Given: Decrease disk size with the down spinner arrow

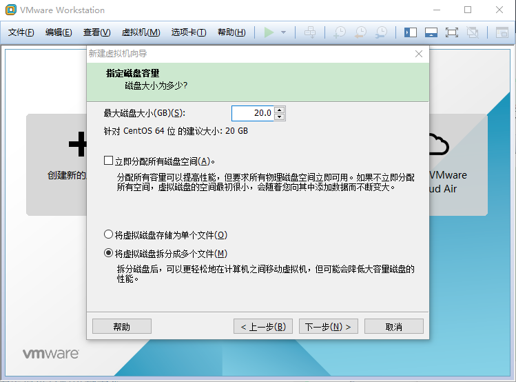Looking at the screenshot, I should point(280,117).
